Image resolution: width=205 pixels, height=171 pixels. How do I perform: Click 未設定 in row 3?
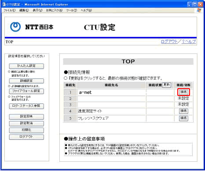tap(183, 104)
